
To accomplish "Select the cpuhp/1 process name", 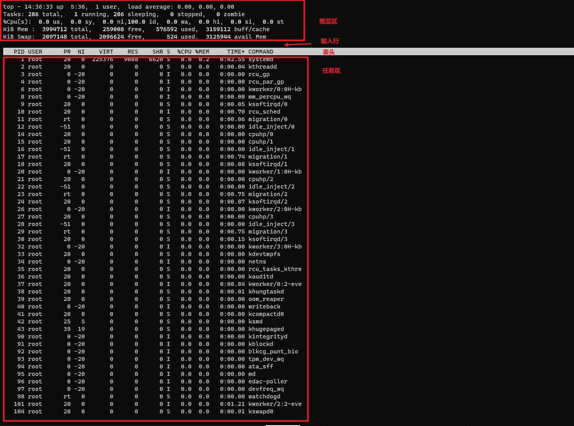I will [x=261, y=142].
